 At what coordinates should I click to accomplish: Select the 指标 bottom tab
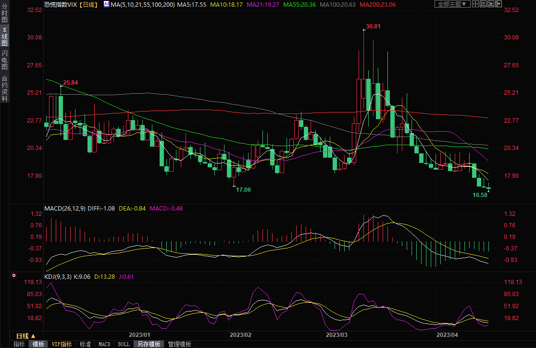click(x=19, y=344)
